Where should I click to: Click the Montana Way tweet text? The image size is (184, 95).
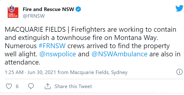tap(136, 38)
